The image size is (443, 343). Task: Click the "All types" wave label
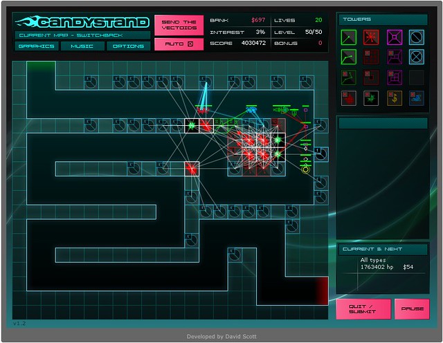[x=373, y=260]
